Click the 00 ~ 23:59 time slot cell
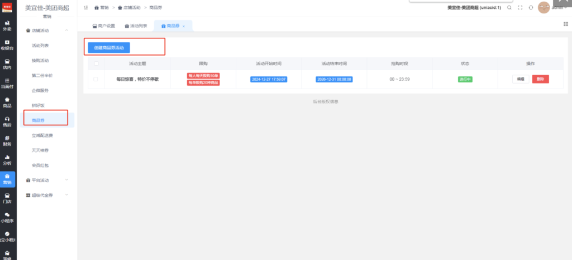Viewport: 572px width, 260px height. coord(399,79)
